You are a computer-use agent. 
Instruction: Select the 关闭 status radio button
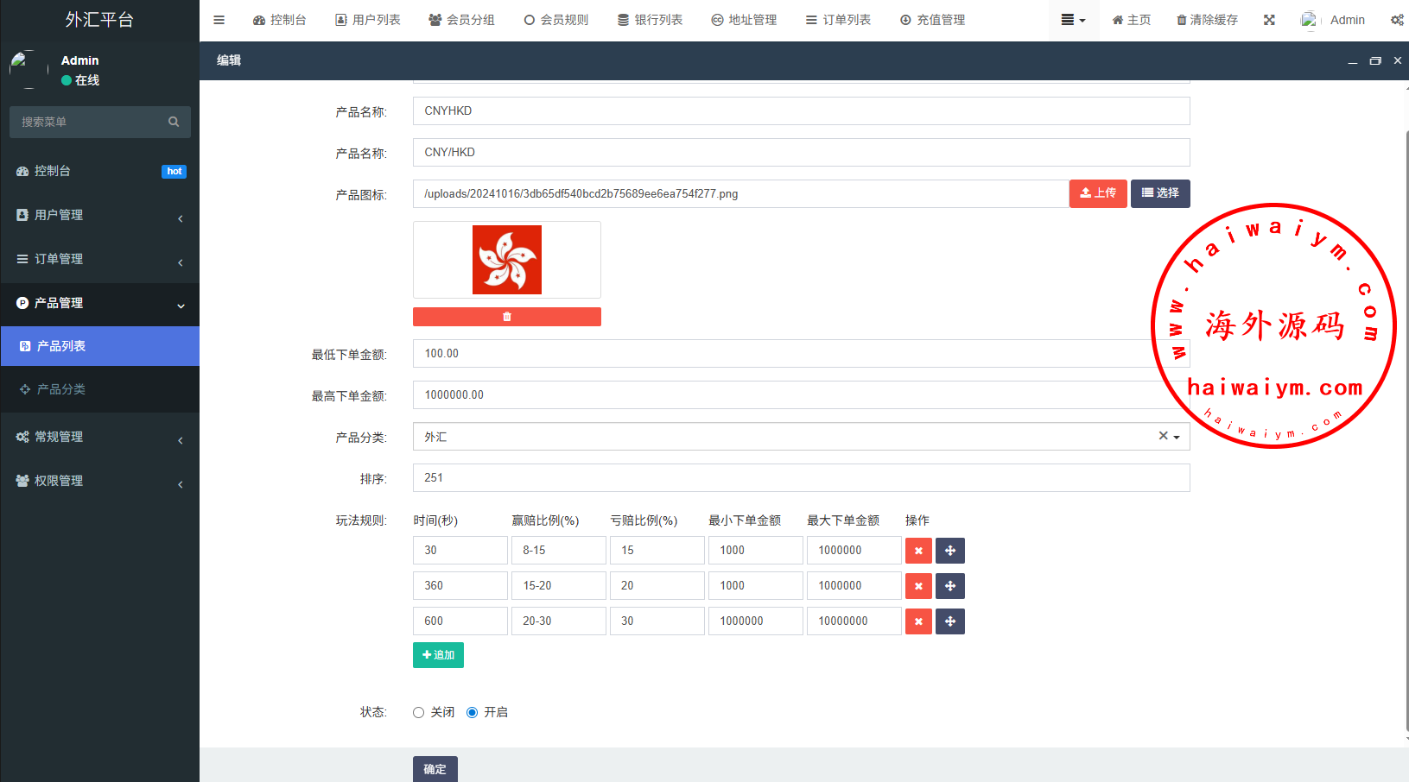pyautogui.click(x=418, y=712)
